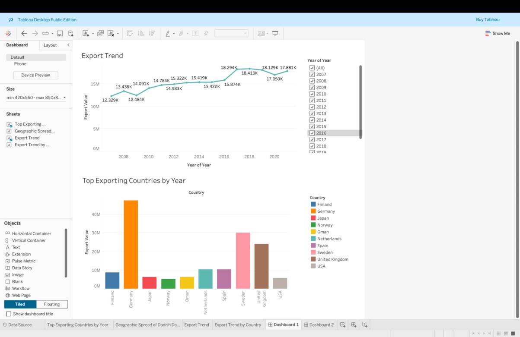Click the Duplicate sheet icon
The image size is (520, 337).
pos(100,33)
